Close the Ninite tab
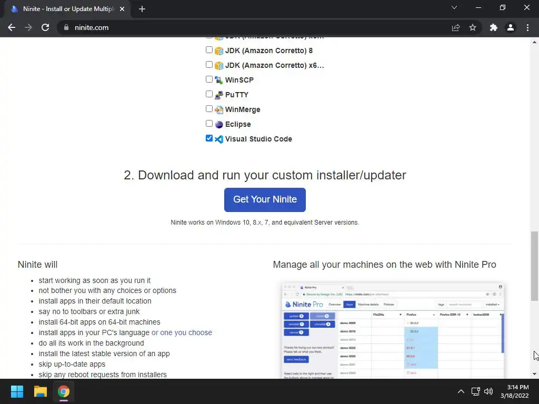Image resolution: width=539 pixels, height=404 pixels. (x=122, y=9)
